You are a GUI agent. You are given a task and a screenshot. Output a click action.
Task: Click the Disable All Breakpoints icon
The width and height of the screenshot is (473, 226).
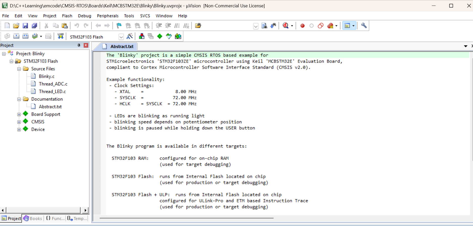(x=321, y=26)
